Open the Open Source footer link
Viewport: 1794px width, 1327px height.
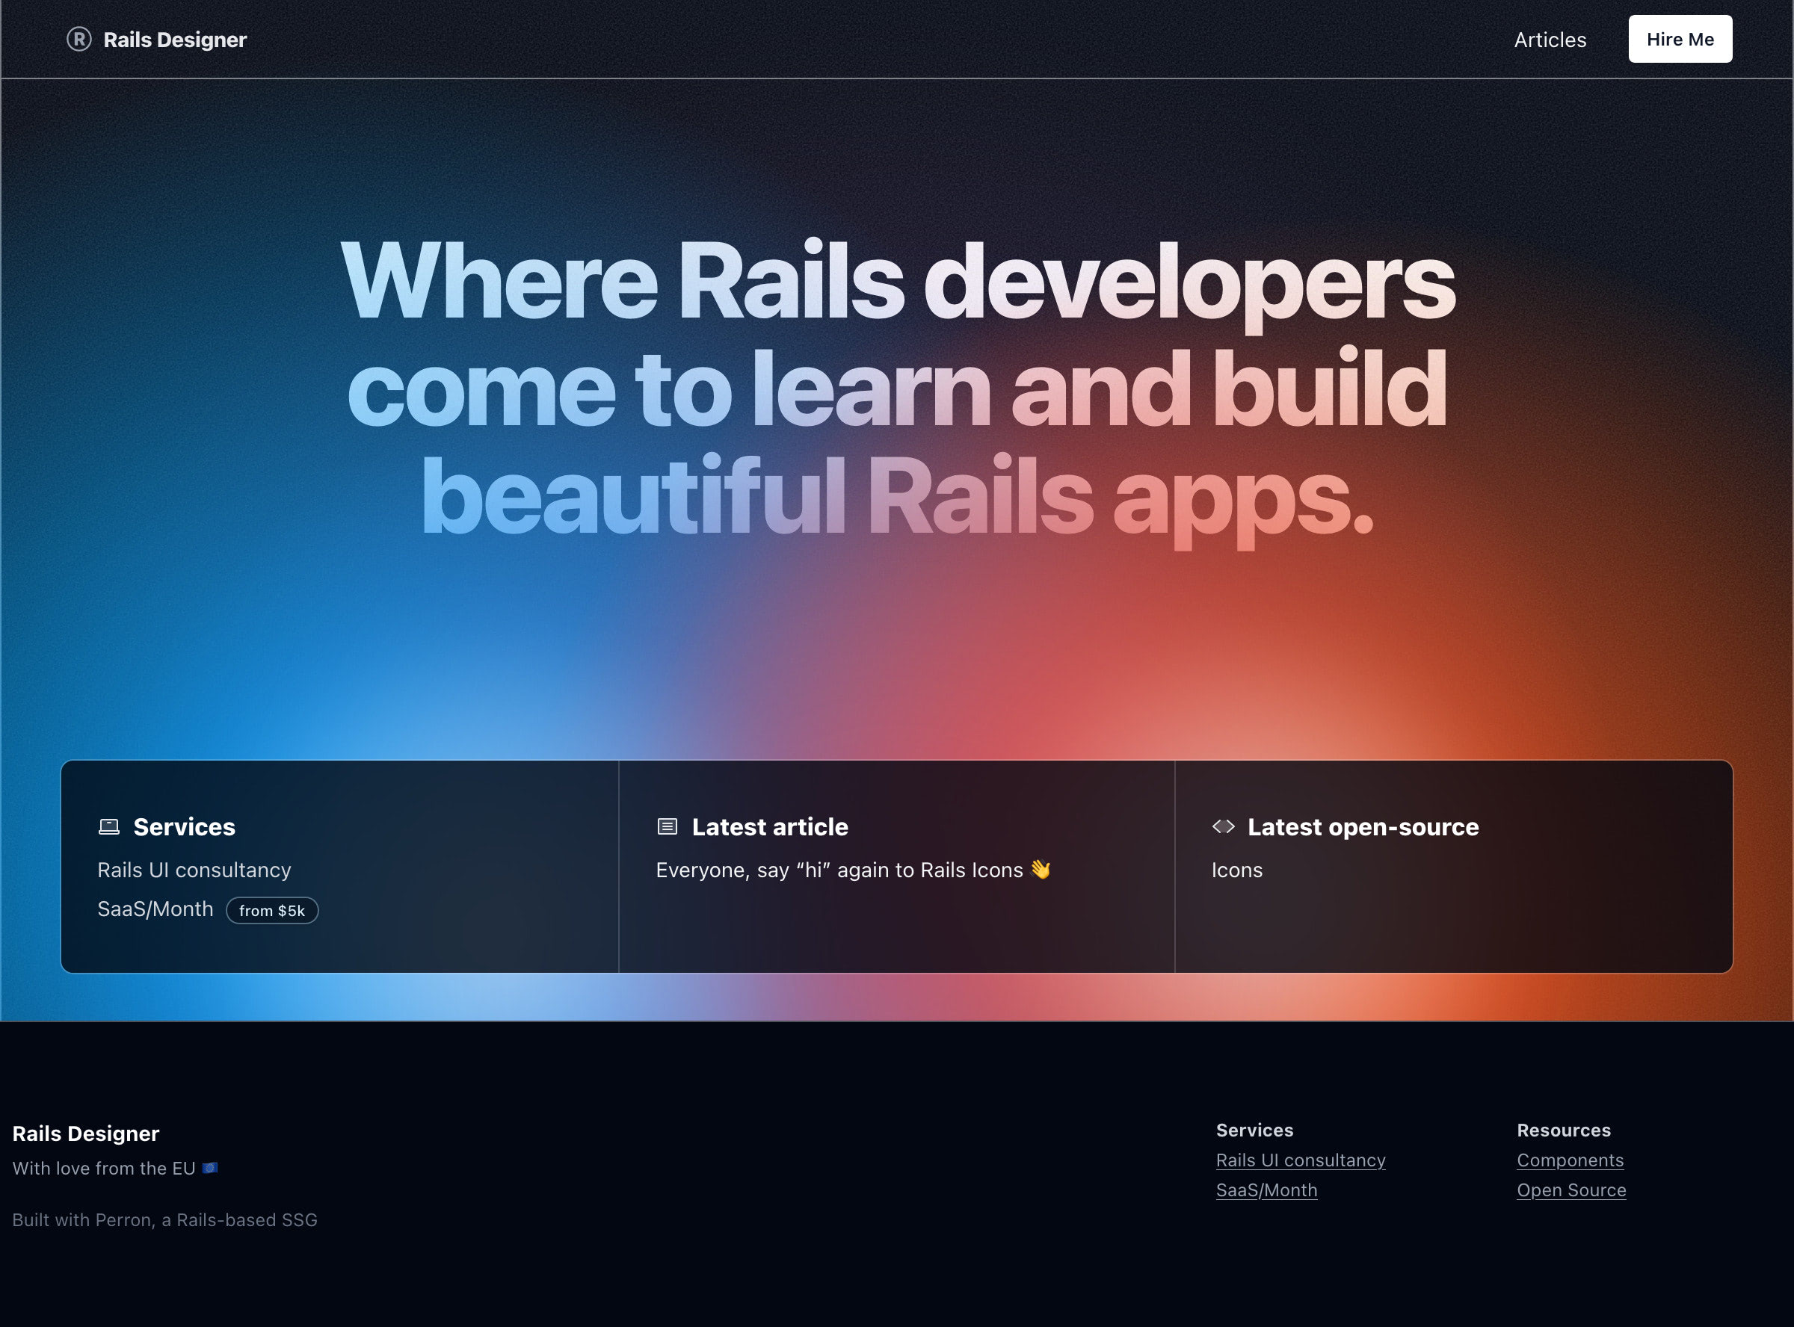1570,1190
